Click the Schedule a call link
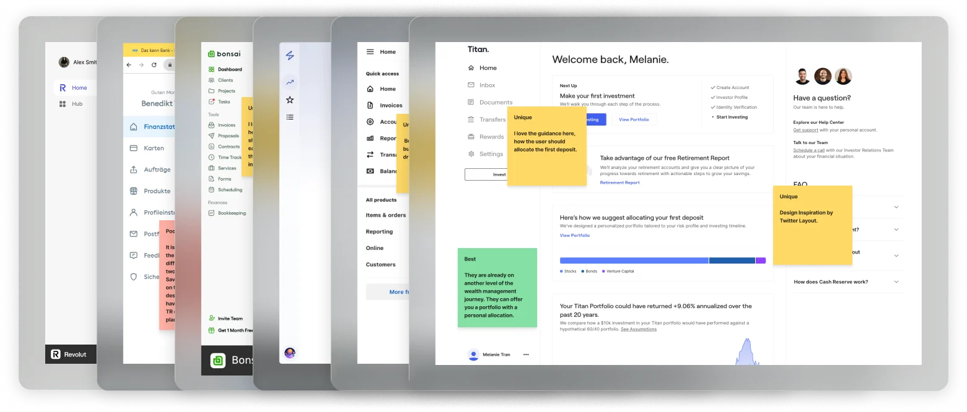 [x=809, y=150]
